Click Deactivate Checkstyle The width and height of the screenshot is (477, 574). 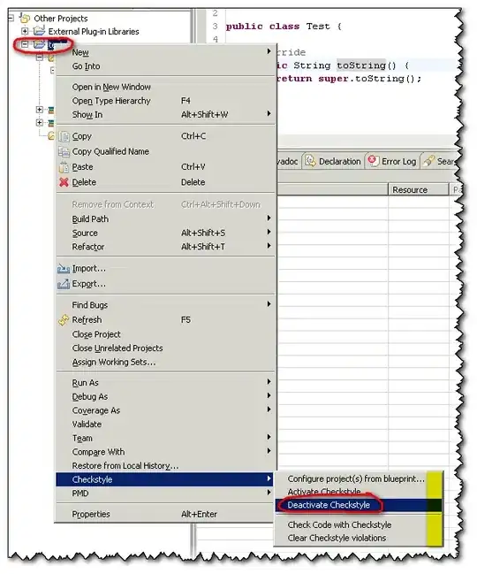click(x=359, y=505)
